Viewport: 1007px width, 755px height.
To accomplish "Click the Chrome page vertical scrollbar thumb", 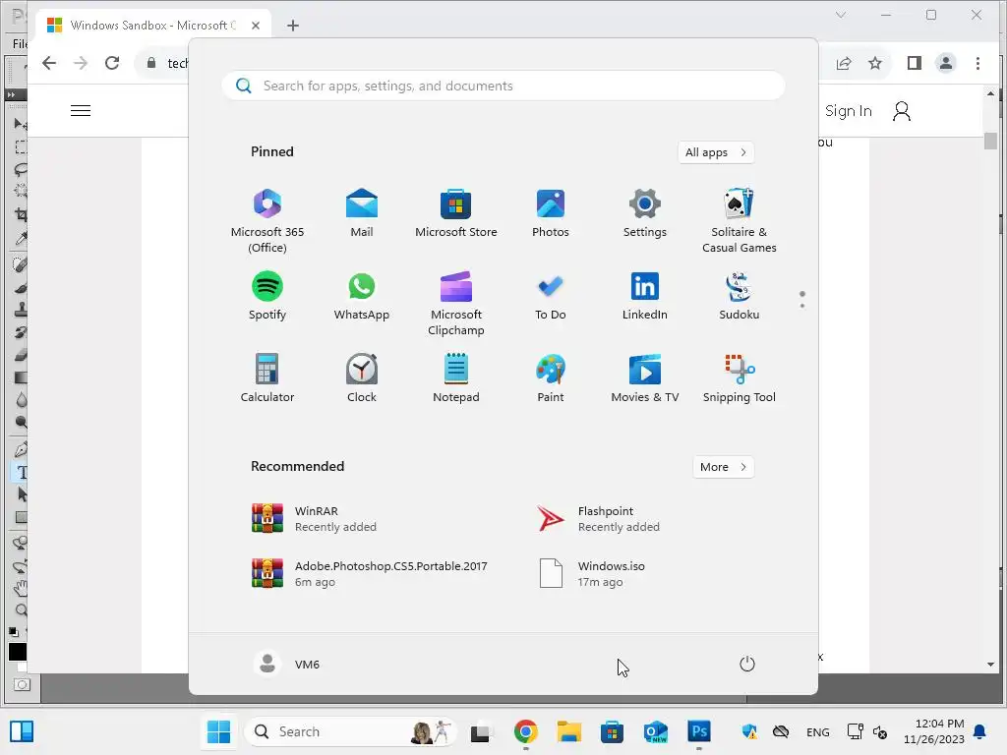I will [990, 141].
